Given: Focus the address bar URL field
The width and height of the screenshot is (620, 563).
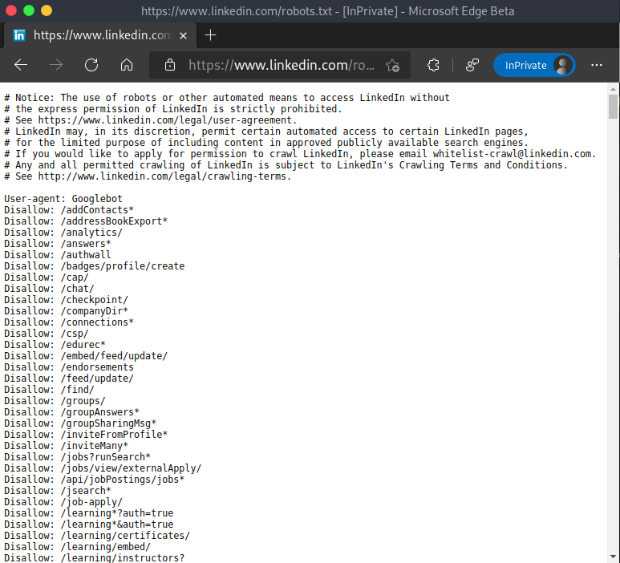Looking at the screenshot, I should click(x=281, y=65).
